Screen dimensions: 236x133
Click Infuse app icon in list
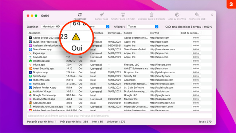tap(30, 64)
